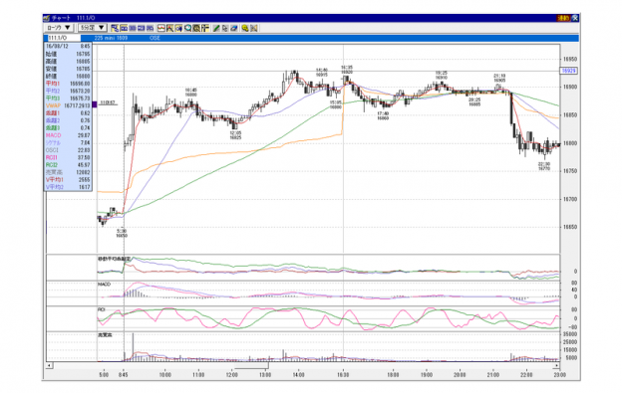The height and width of the screenshot is (393, 622).
Task: Close the chart window
Action: click(575, 18)
